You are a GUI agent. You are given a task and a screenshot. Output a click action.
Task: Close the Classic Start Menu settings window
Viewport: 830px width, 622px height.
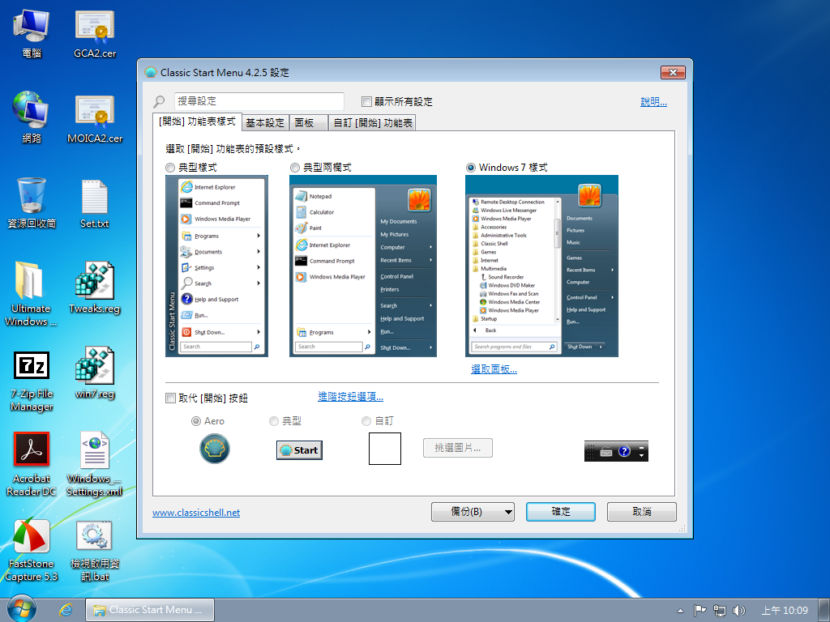[x=673, y=72]
